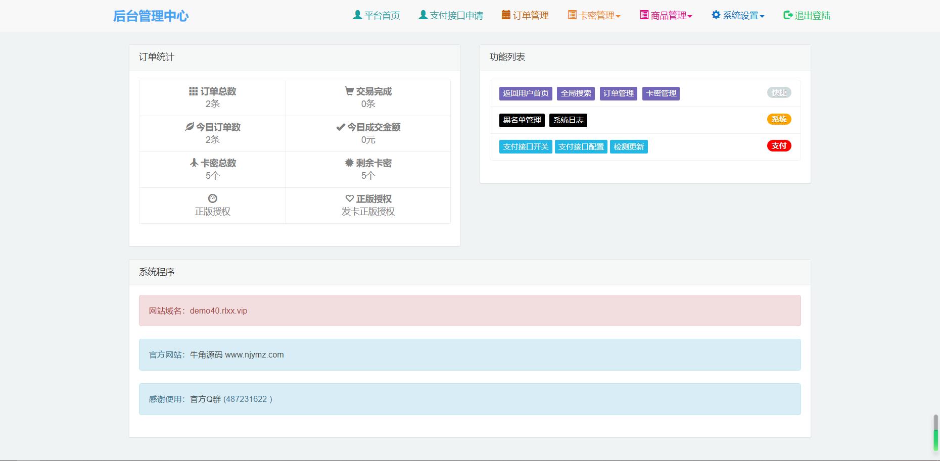940x461 pixels.
Task: Click the smiley icon above 正版授权
Action: point(212,198)
